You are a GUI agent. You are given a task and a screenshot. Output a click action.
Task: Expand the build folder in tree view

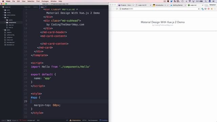coord(3,10)
